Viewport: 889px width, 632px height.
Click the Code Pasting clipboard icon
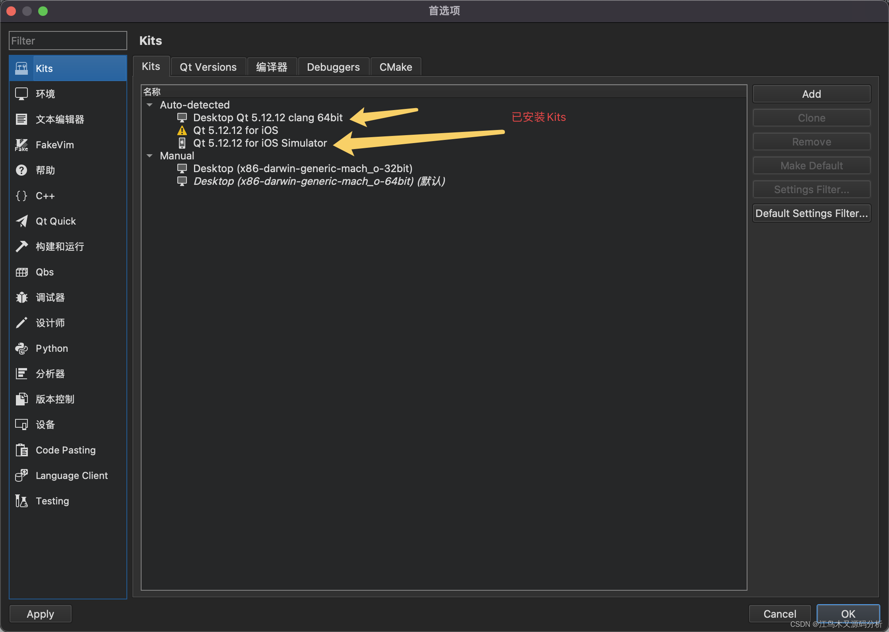coord(21,450)
